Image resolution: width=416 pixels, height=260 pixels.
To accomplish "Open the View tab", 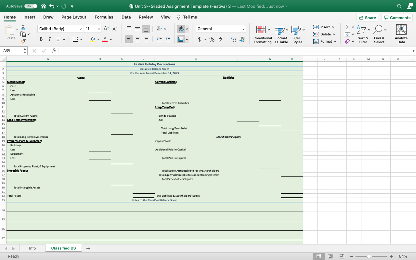I will point(166,17).
